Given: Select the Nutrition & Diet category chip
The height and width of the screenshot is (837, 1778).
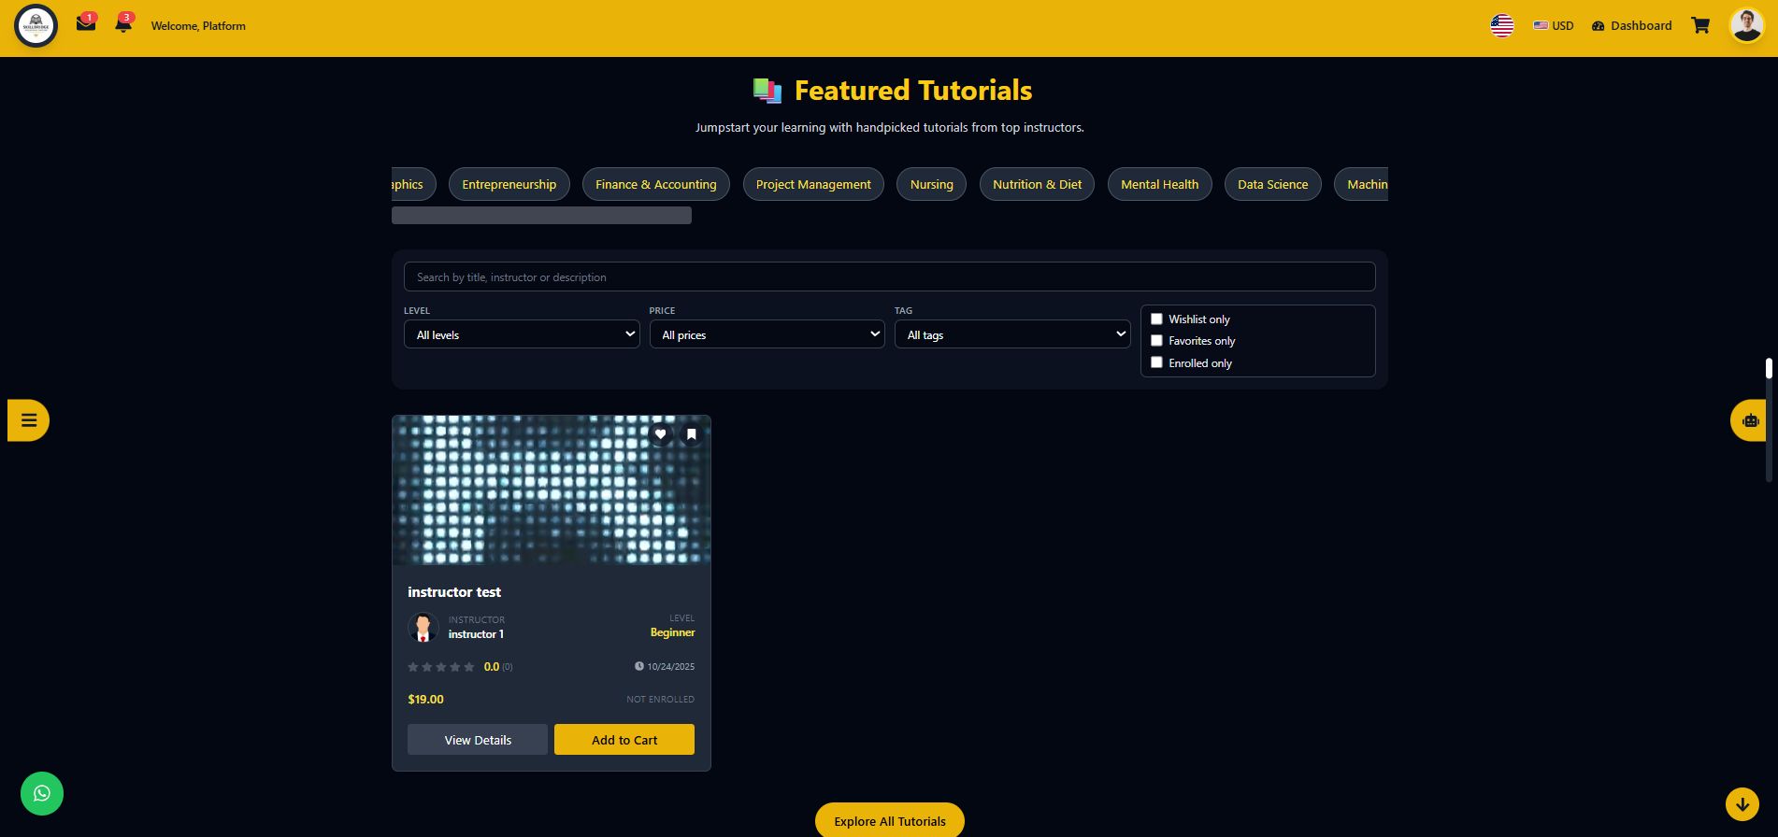Looking at the screenshot, I should click(x=1037, y=184).
